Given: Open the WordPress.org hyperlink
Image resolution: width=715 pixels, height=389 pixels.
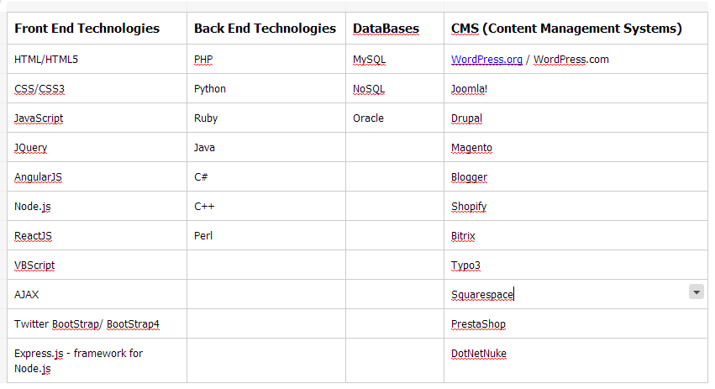Looking at the screenshot, I should (x=486, y=60).
